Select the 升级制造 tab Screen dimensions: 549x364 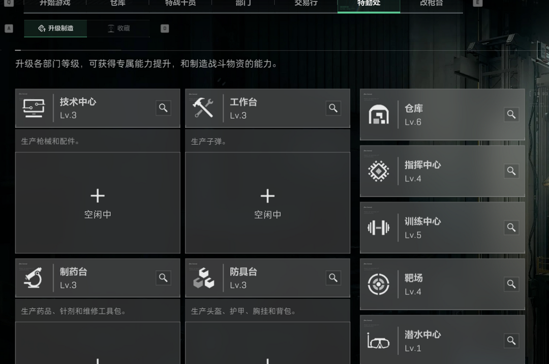[x=55, y=29]
